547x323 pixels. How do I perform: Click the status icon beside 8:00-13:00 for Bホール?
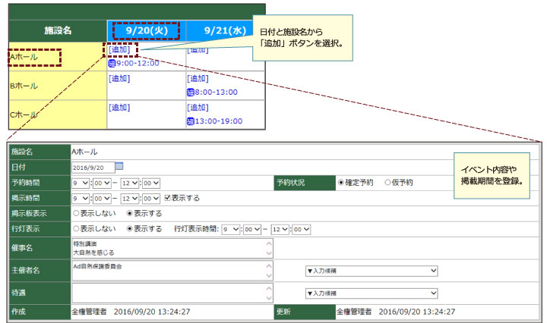tap(190, 92)
